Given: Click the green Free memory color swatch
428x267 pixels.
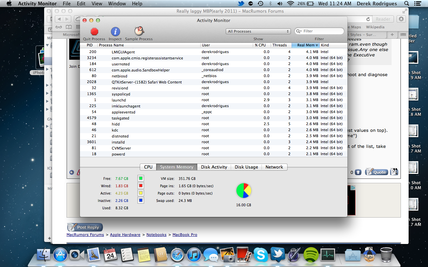Looking at the screenshot, I should [x=141, y=179].
